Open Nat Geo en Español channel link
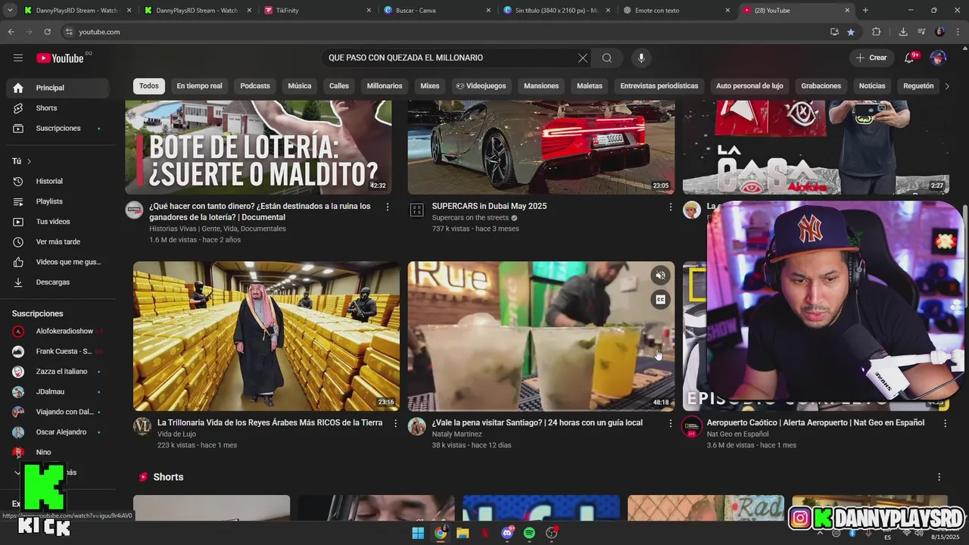Viewport: 969px width, 545px height. click(737, 434)
